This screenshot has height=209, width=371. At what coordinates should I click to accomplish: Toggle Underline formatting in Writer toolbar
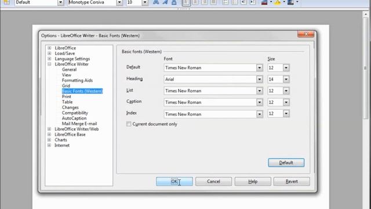click(x=174, y=2)
